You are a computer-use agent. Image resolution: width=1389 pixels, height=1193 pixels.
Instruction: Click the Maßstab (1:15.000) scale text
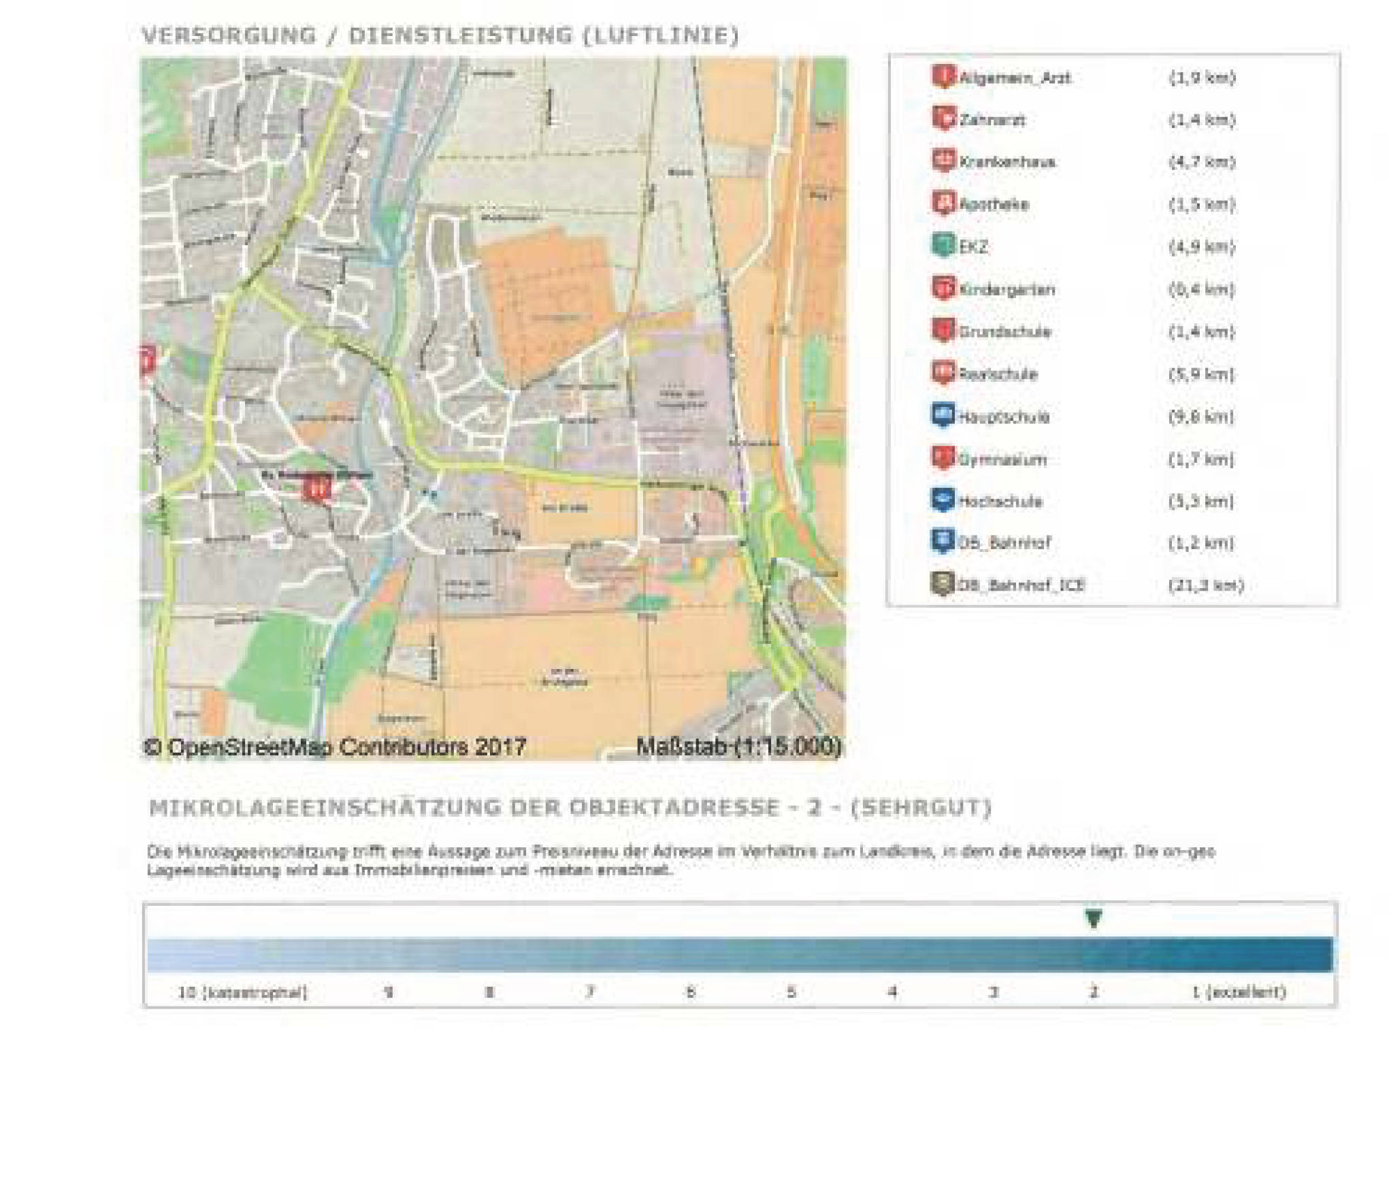click(738, 747)
